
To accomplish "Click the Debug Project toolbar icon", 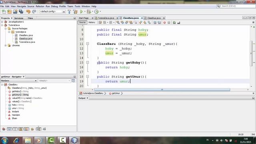I will click(x=89, y=12).
